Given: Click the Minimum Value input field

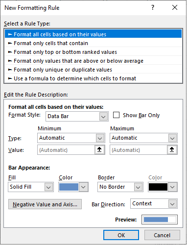Looking at the screenshot, I should click(66, 150).
